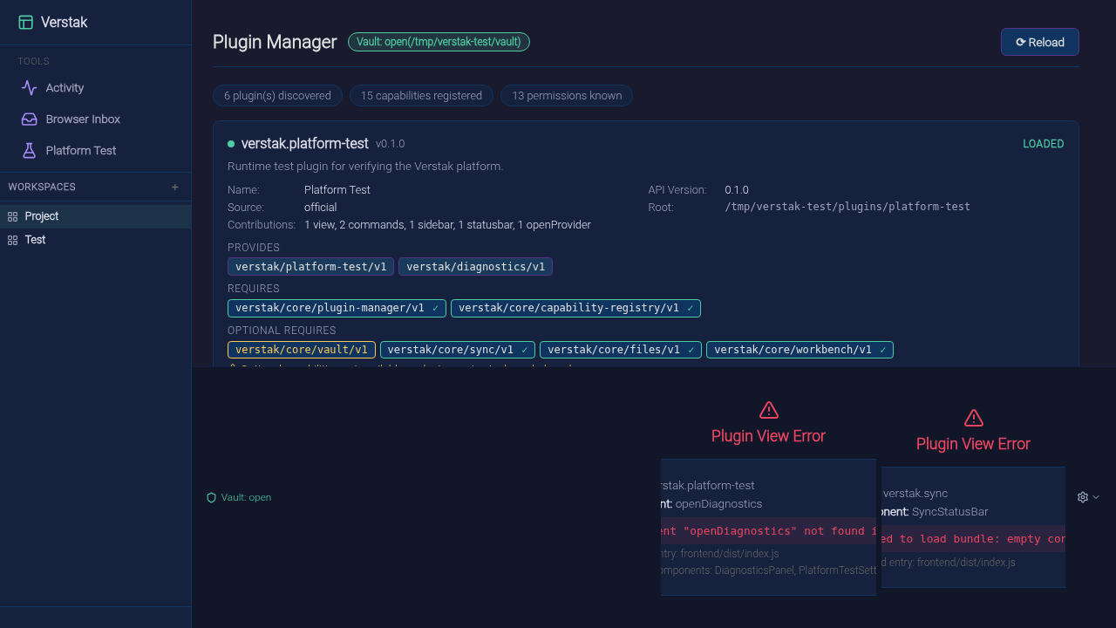Open the Browser Inbox tray icon
Viewport: 1116px width, 628px height.
(30, 119)
